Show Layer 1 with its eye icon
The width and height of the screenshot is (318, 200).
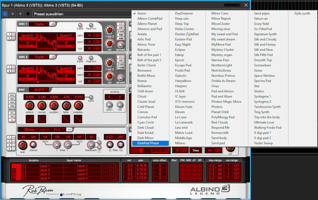[14, 166]
